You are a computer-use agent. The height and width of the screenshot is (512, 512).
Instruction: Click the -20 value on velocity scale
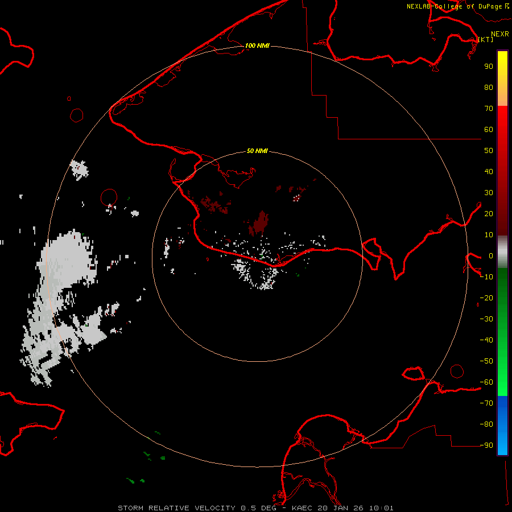point(486,298)
